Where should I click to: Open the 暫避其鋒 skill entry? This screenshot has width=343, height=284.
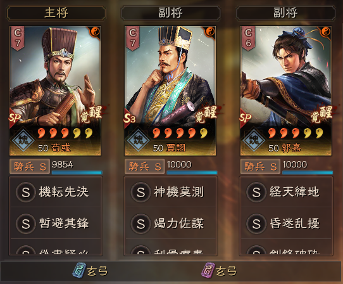point(56,223)
